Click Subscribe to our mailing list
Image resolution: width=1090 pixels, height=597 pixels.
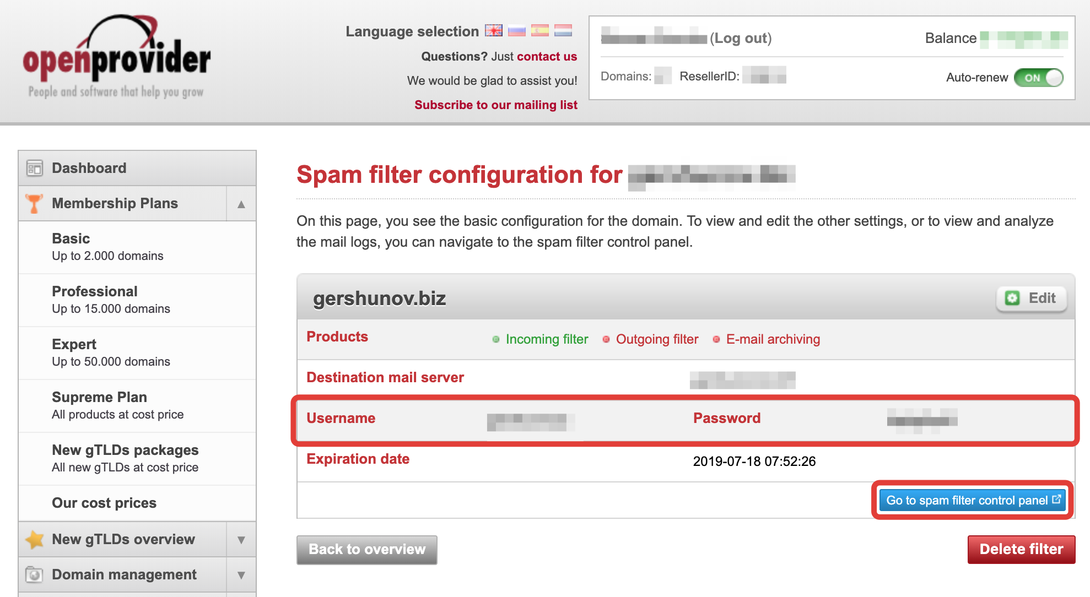coord(496,105)
